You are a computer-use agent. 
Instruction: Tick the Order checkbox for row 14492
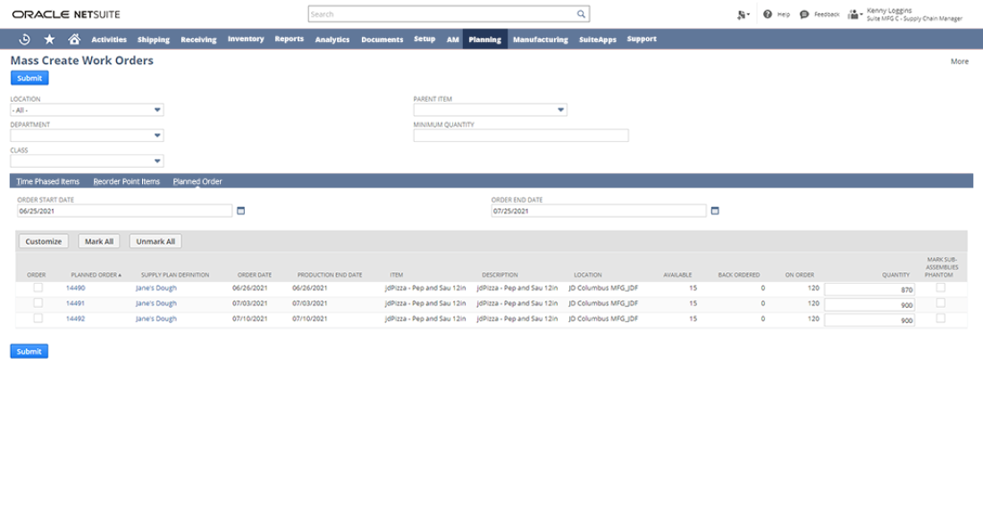(38, 319)
